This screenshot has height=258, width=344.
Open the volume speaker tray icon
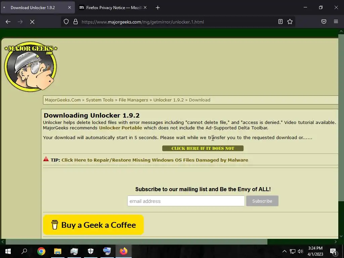[300, 251]
